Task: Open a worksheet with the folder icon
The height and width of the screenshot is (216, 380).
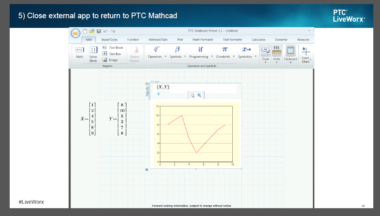Action: point(92,31)
